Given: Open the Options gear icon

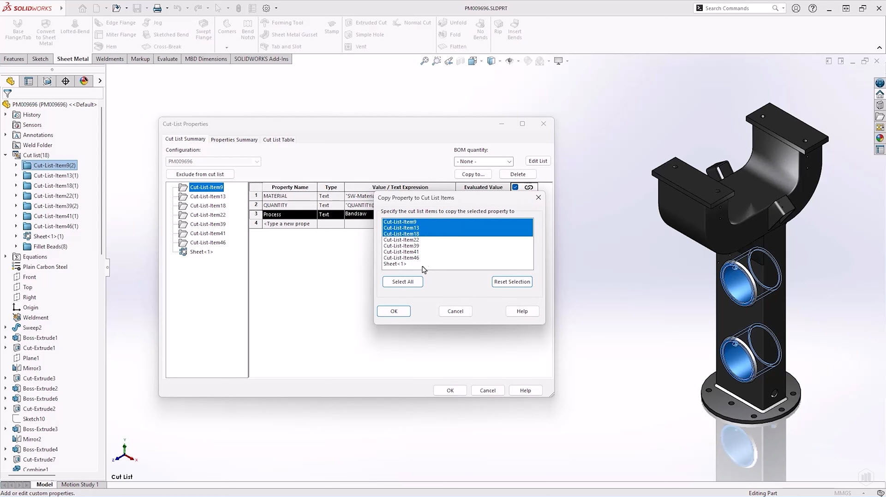Looking at the screenshot, I should (x=266, y=8).
